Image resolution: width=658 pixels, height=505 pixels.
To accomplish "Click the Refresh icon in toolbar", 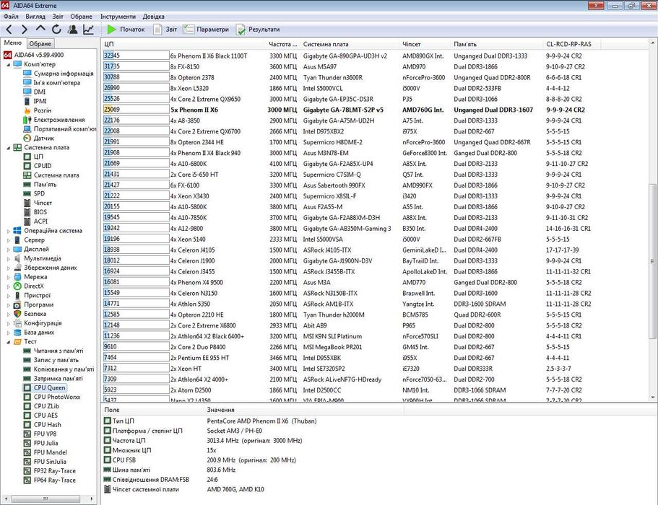I will pyautogui.click(x=56, y=30).
